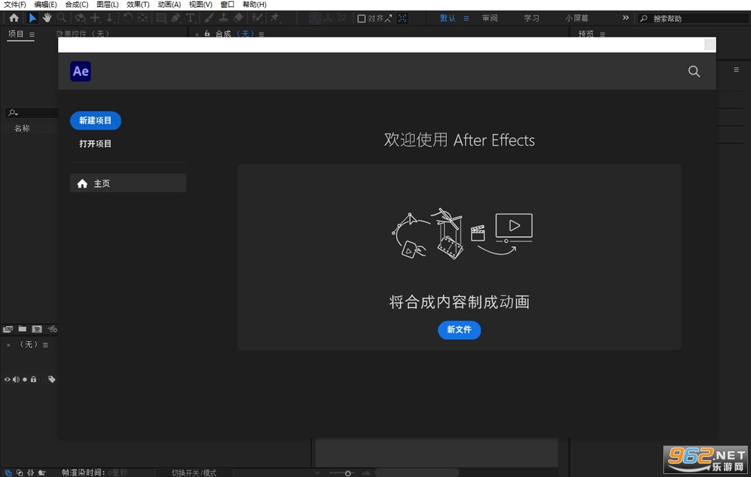Click the interpret footage icon in Project panel
Image resolution: width=751 pixels, height=477 pixels.
[8, 329]
